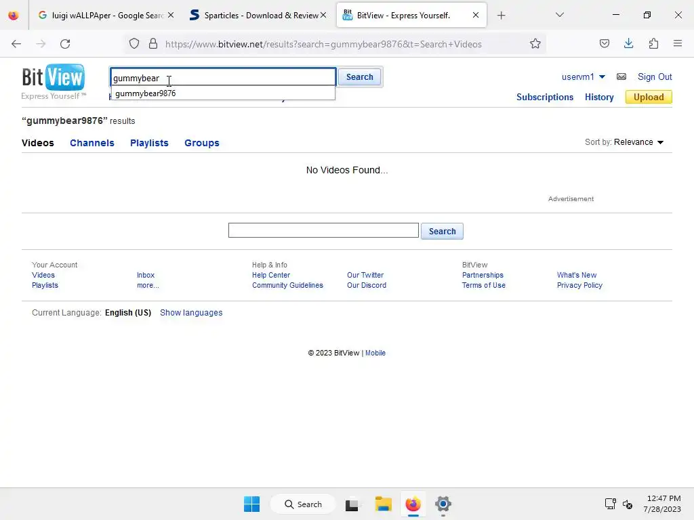Open the Privacy Policy footer link
The width and height of the screenshot is (694, 520).
coord(579,285)
